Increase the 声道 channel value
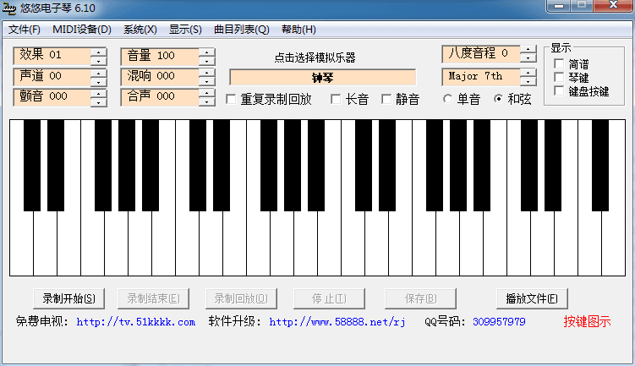This screenshot has width=635, height=366. pyautogui.click(x=98, y=73)
